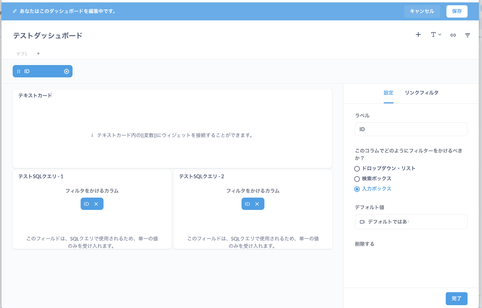This screenshot has height=308, width=482.
Task: Remove ID column from テストSQLクエリ - 2
Action: point(258,204)
